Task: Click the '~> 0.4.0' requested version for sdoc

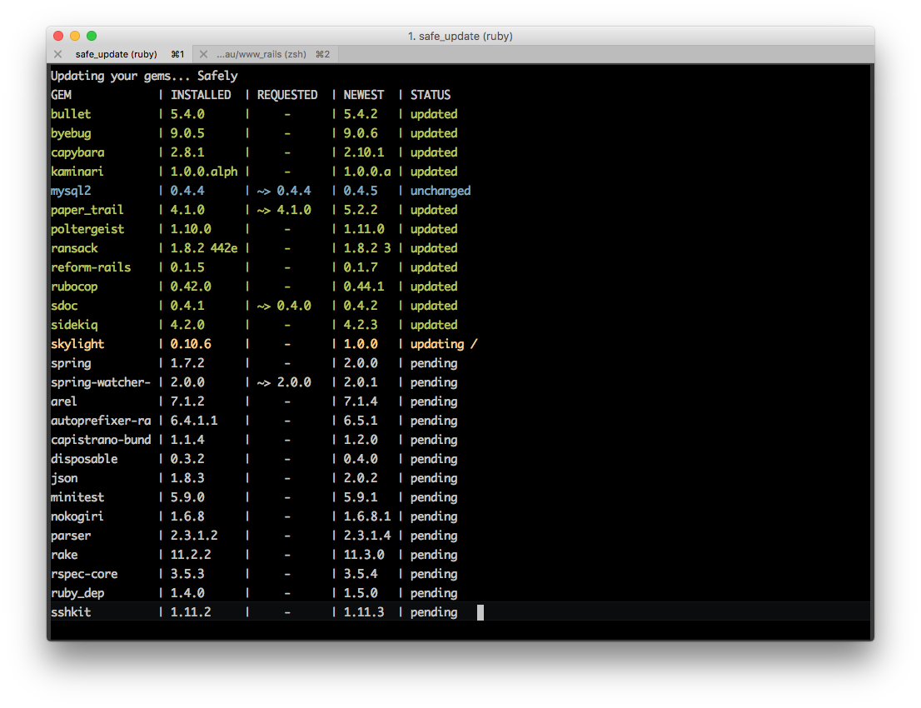Action: click(284, 306)
